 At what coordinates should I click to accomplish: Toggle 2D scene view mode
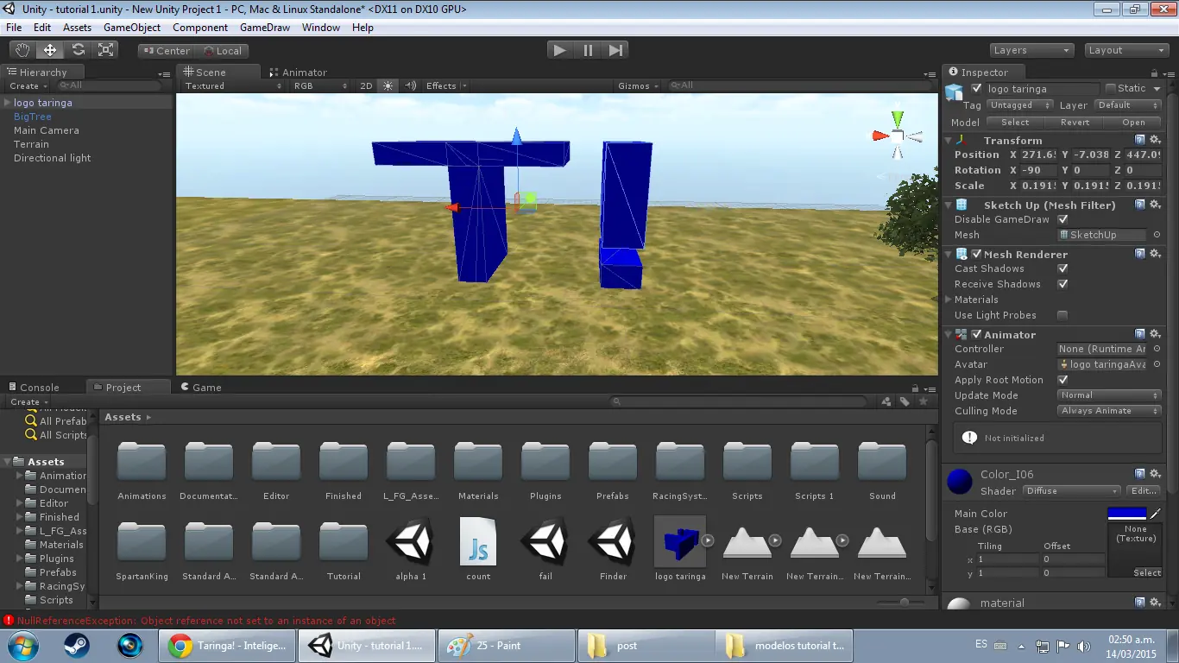tap(366, 85)
